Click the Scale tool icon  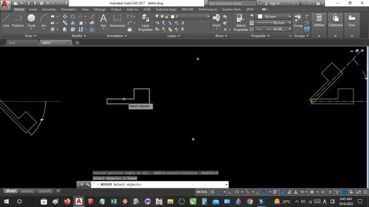point(73,29)
